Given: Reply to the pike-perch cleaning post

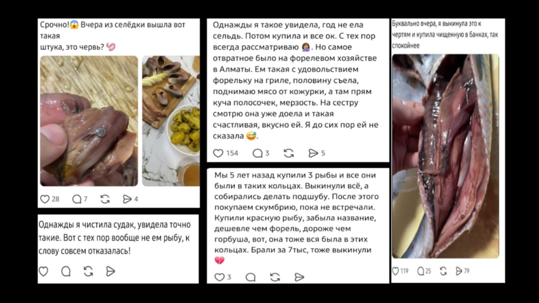Looking at the screenshot, I should [66, 271].
